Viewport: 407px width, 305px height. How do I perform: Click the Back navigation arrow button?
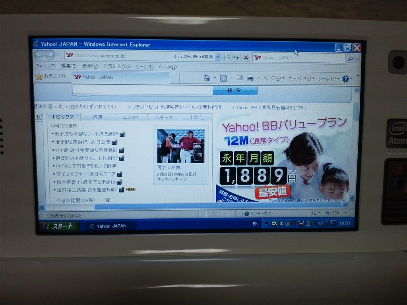click(39, 55)
